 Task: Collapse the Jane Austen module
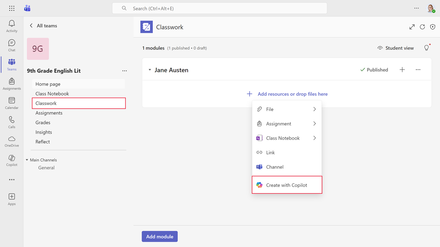click(x=150, y=70)
